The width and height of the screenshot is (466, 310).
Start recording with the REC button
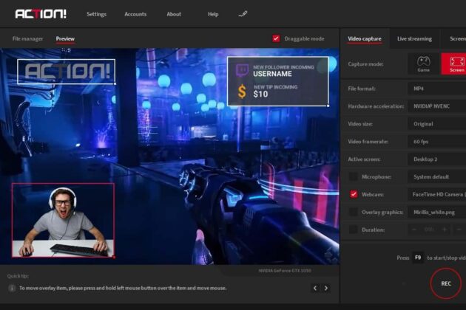coord(446,283)
